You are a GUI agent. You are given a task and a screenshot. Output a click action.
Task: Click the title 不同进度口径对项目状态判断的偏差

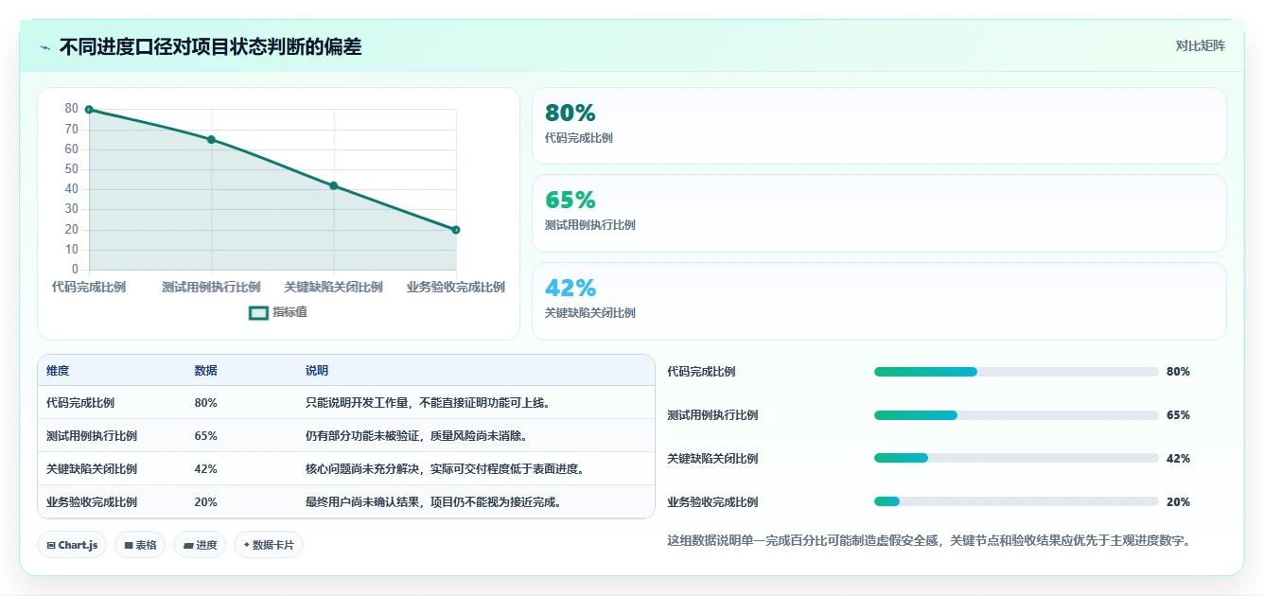210,47
